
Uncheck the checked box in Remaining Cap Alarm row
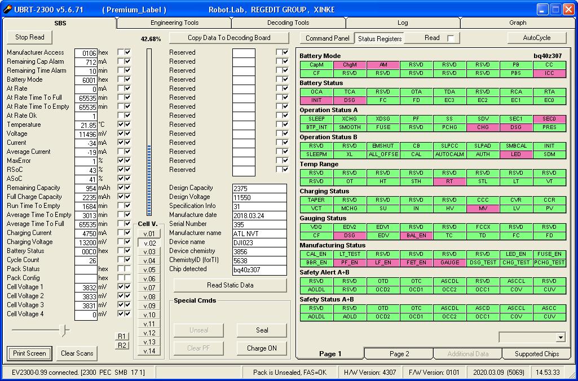point(127,61)
